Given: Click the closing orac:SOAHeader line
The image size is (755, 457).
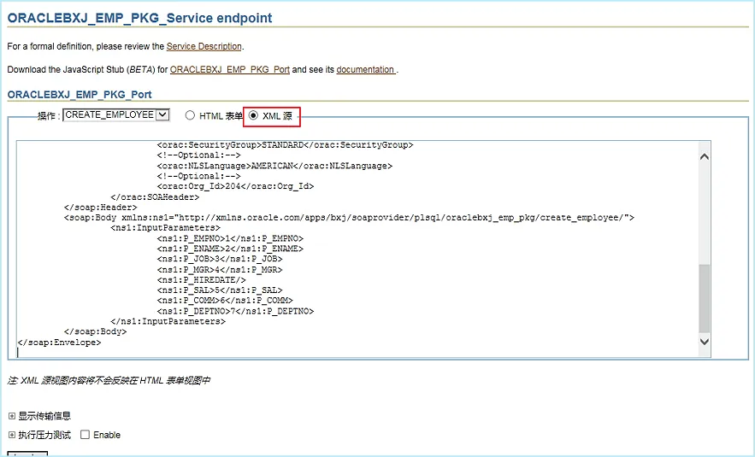Looking at the screenshot, I should 155,197.
